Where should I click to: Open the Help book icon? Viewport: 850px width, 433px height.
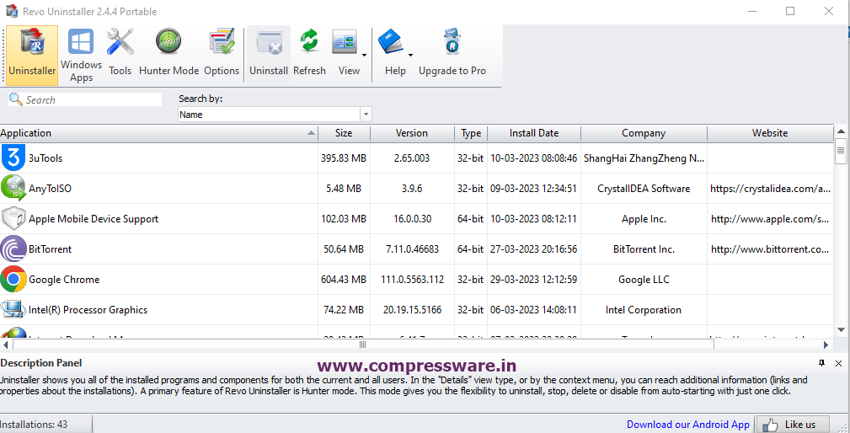[392, 42]
